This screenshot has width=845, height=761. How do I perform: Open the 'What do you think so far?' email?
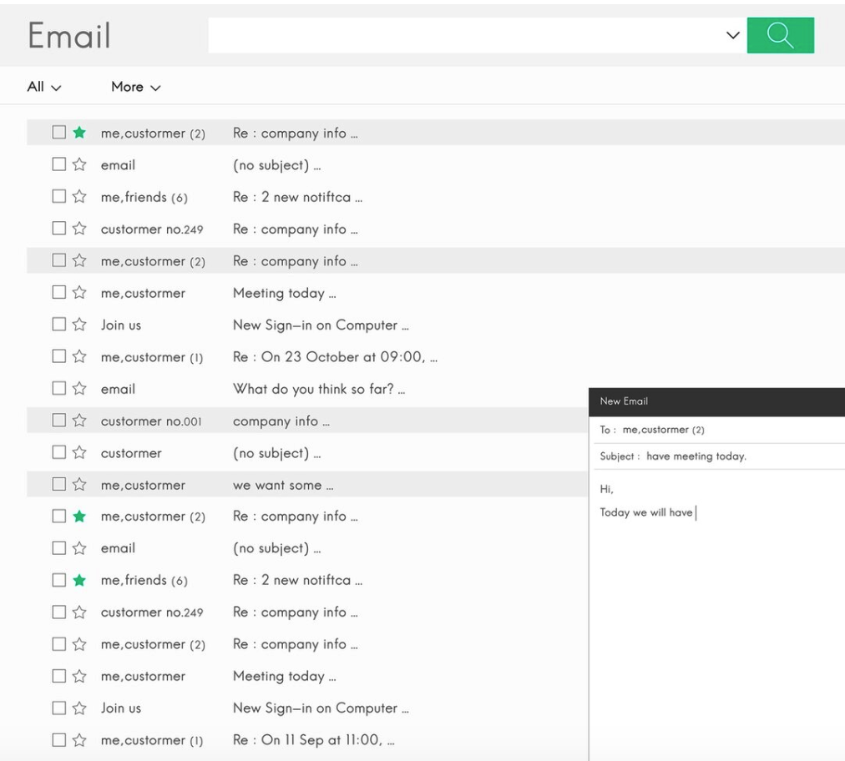313,389
